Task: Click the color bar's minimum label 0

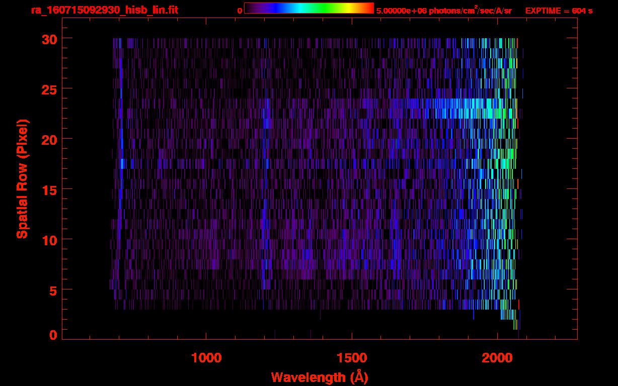Action: [240, 11]
